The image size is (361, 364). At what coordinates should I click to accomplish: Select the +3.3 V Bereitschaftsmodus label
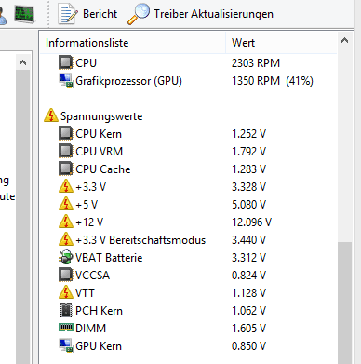pyautogui.click(x=140, y=240)
